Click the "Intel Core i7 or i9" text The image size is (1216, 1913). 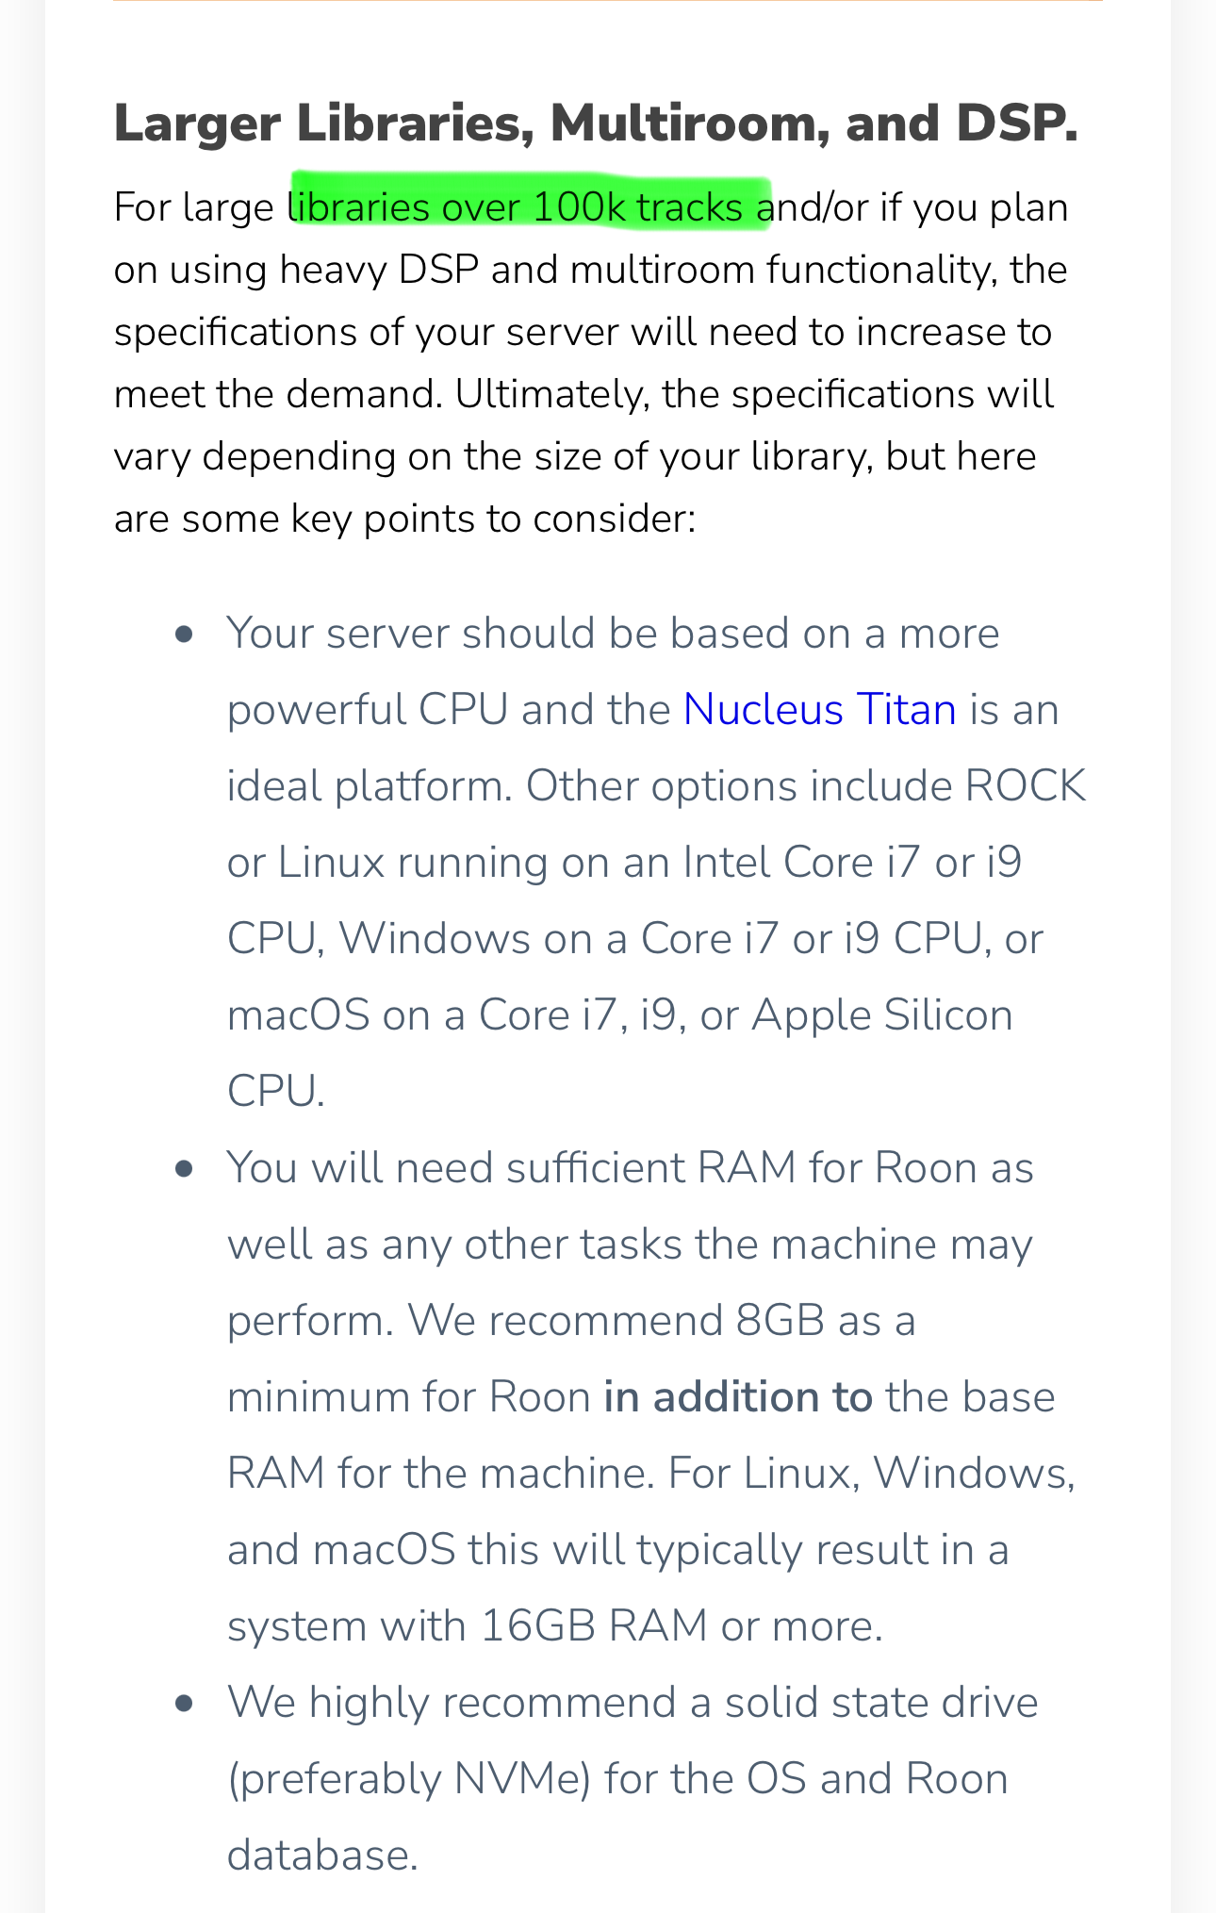[852, 863]
